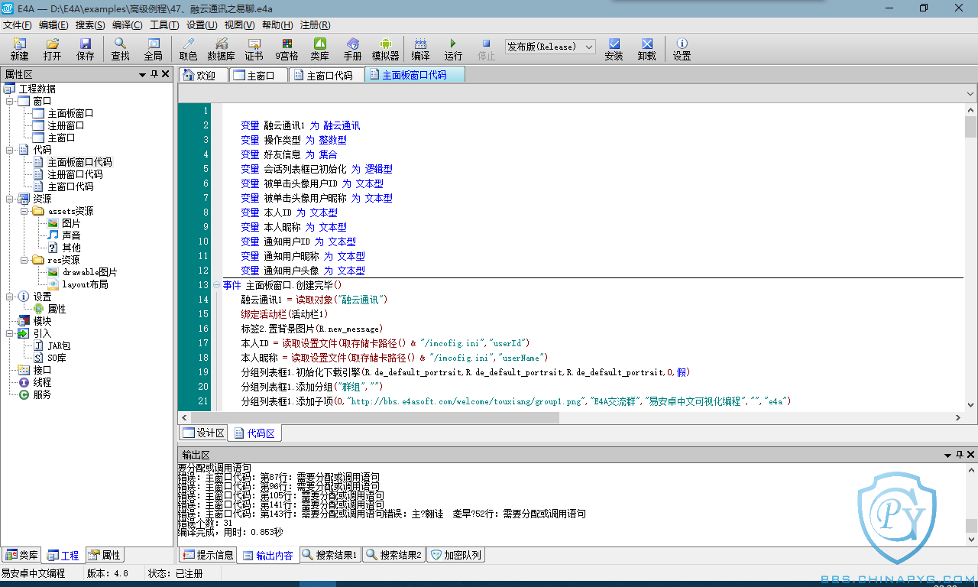Open the 输出区 panel dropdown arrow
This screenshot has width=978, height=587.
tap(948, 455)
